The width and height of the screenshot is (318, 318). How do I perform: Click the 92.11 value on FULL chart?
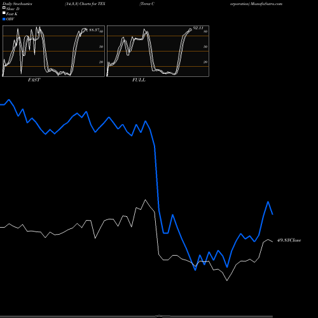[198, 28]
